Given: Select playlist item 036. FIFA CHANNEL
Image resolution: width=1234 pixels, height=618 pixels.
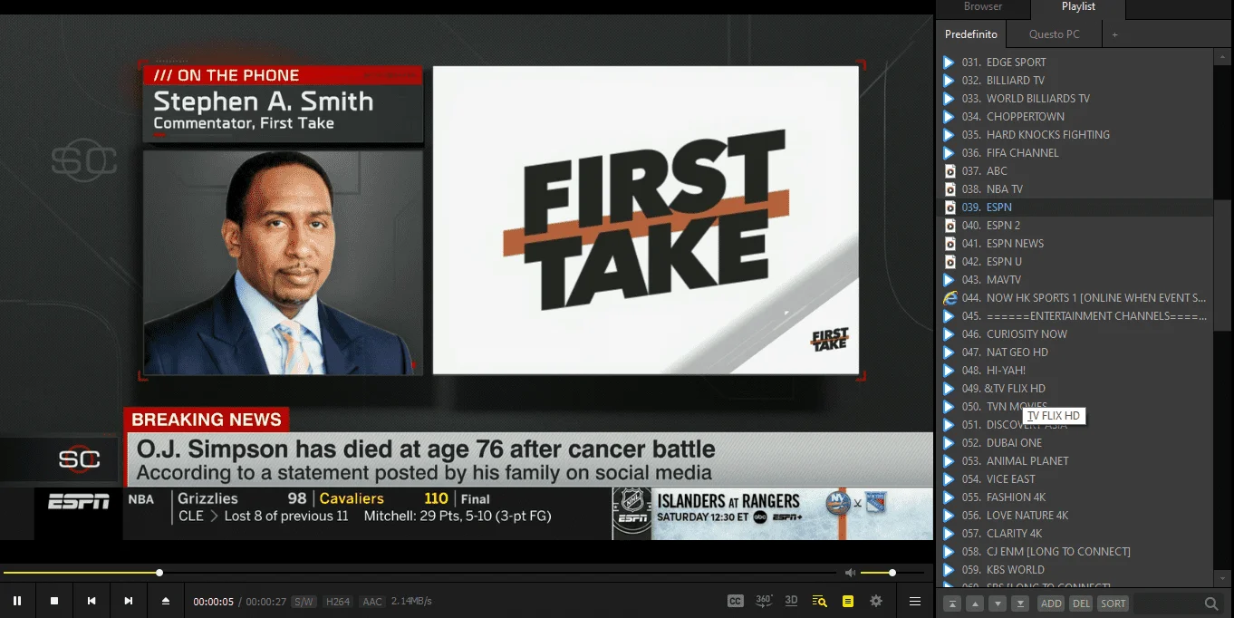Looking at the screenshot, I should [1075, 153].
